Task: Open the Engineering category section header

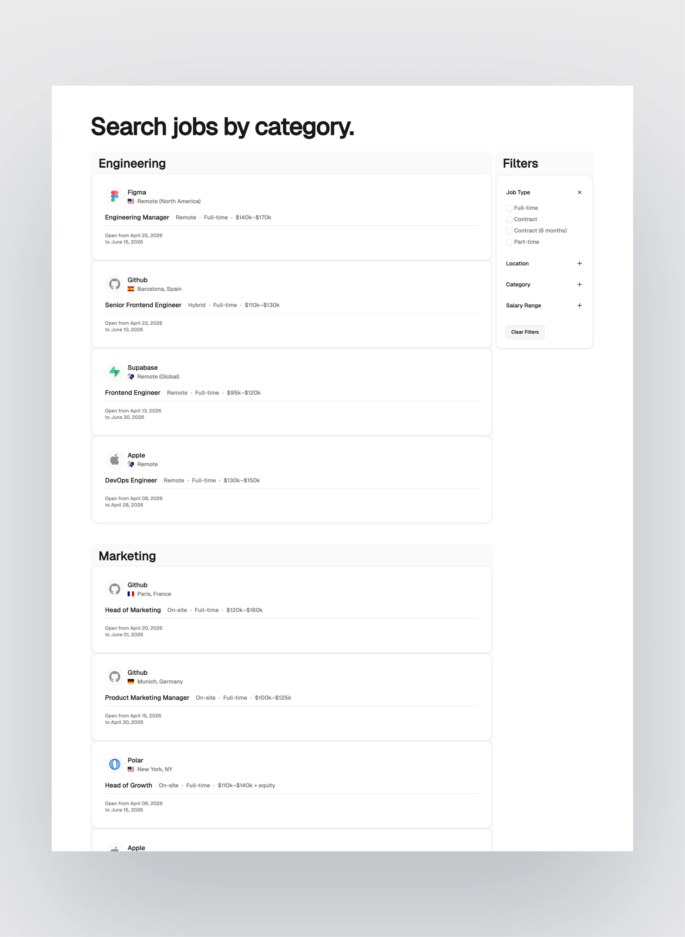Action: 132,163
